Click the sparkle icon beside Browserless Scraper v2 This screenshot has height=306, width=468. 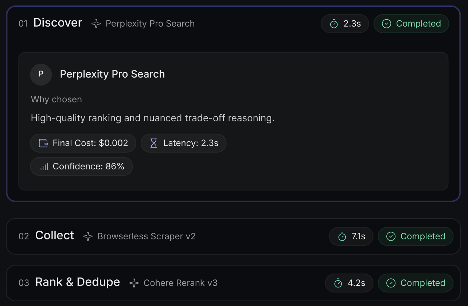[x=88, y=236]
